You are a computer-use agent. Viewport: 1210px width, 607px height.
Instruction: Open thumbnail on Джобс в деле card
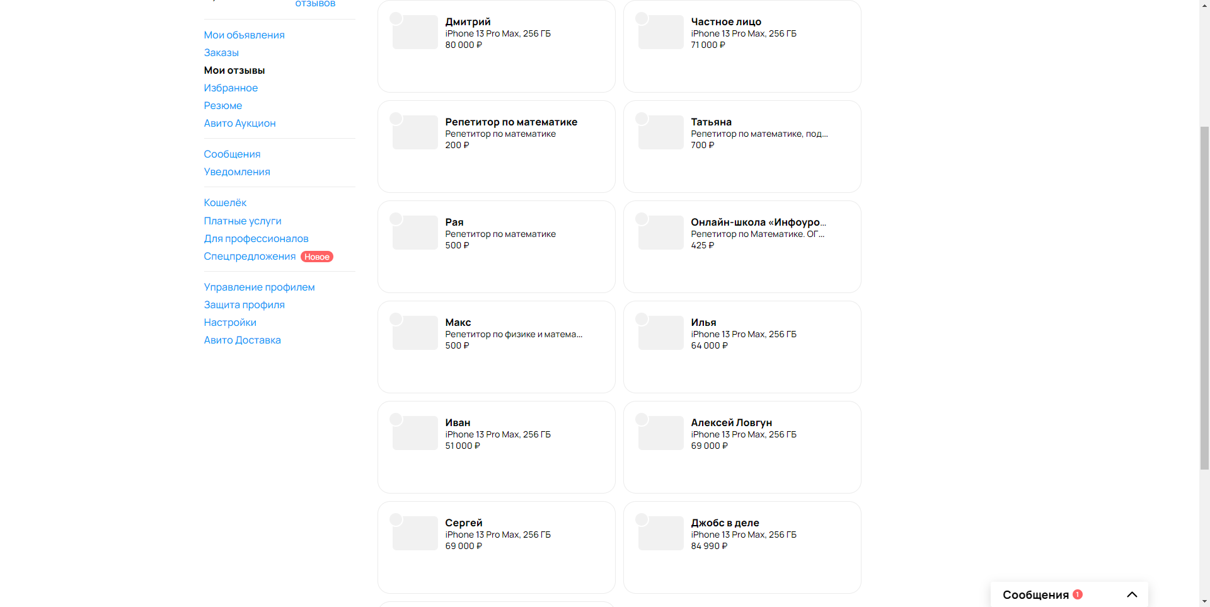pos(661,533)
